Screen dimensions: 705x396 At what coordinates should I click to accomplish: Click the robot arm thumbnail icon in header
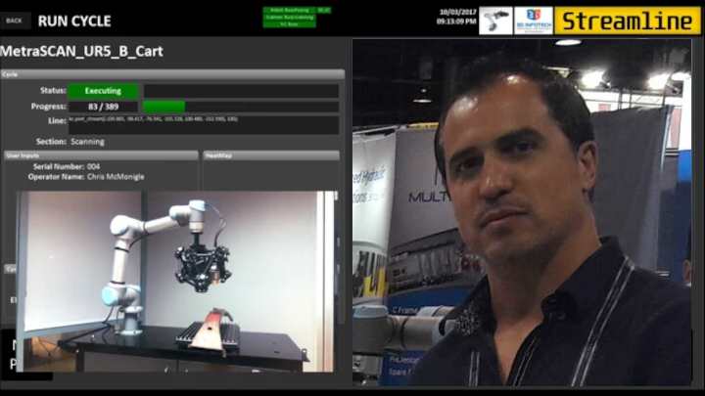pyautogui.click(x=495, y=21)
